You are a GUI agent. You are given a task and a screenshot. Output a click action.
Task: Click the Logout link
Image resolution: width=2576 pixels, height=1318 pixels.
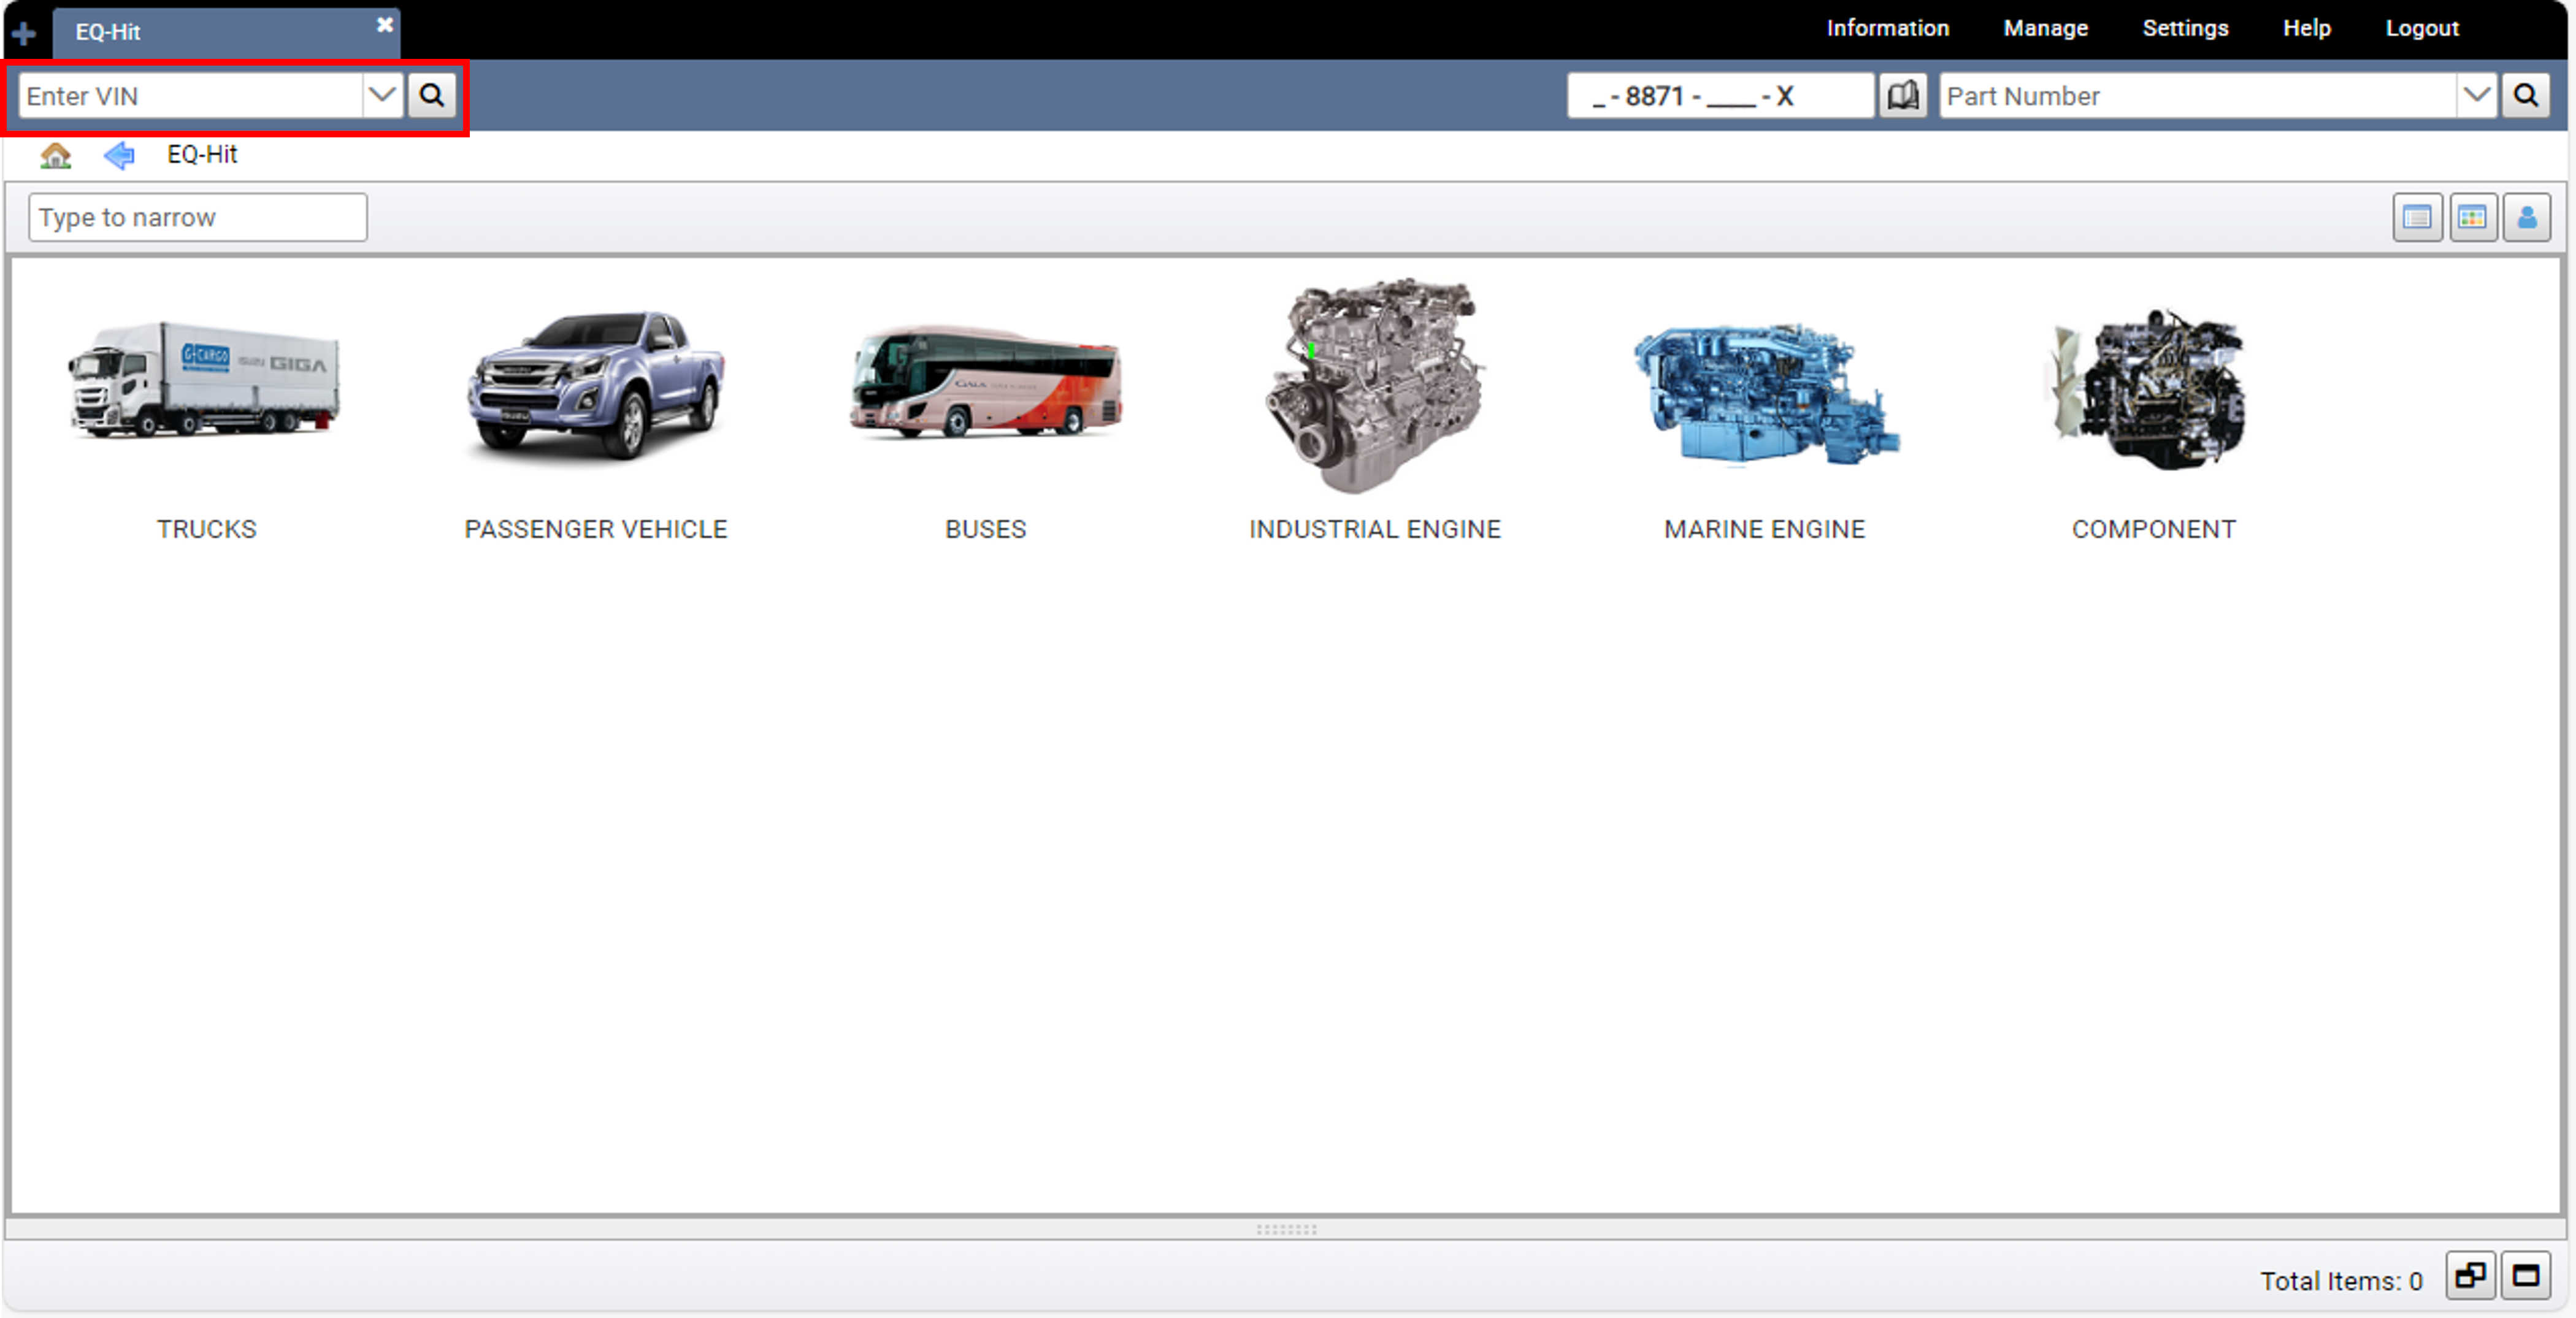(2422, 28)
